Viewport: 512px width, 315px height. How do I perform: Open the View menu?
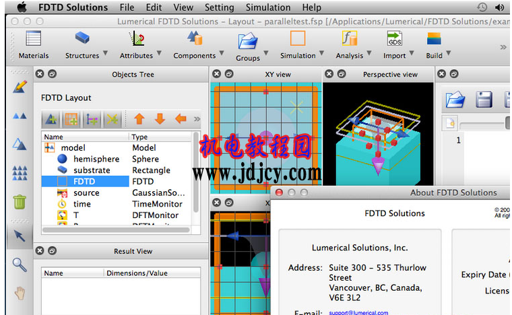183,7
